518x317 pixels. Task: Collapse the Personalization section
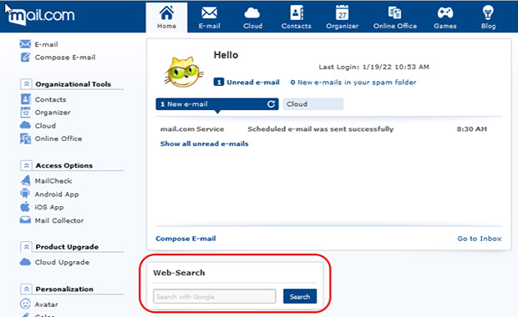pos(26,289)
